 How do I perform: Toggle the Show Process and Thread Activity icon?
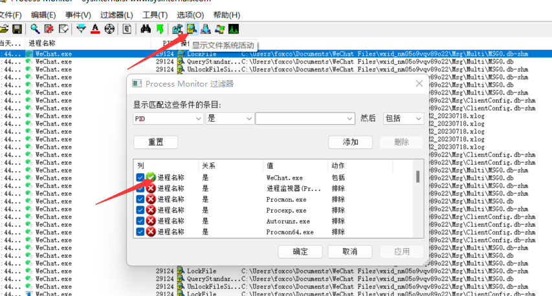(219, 29)
